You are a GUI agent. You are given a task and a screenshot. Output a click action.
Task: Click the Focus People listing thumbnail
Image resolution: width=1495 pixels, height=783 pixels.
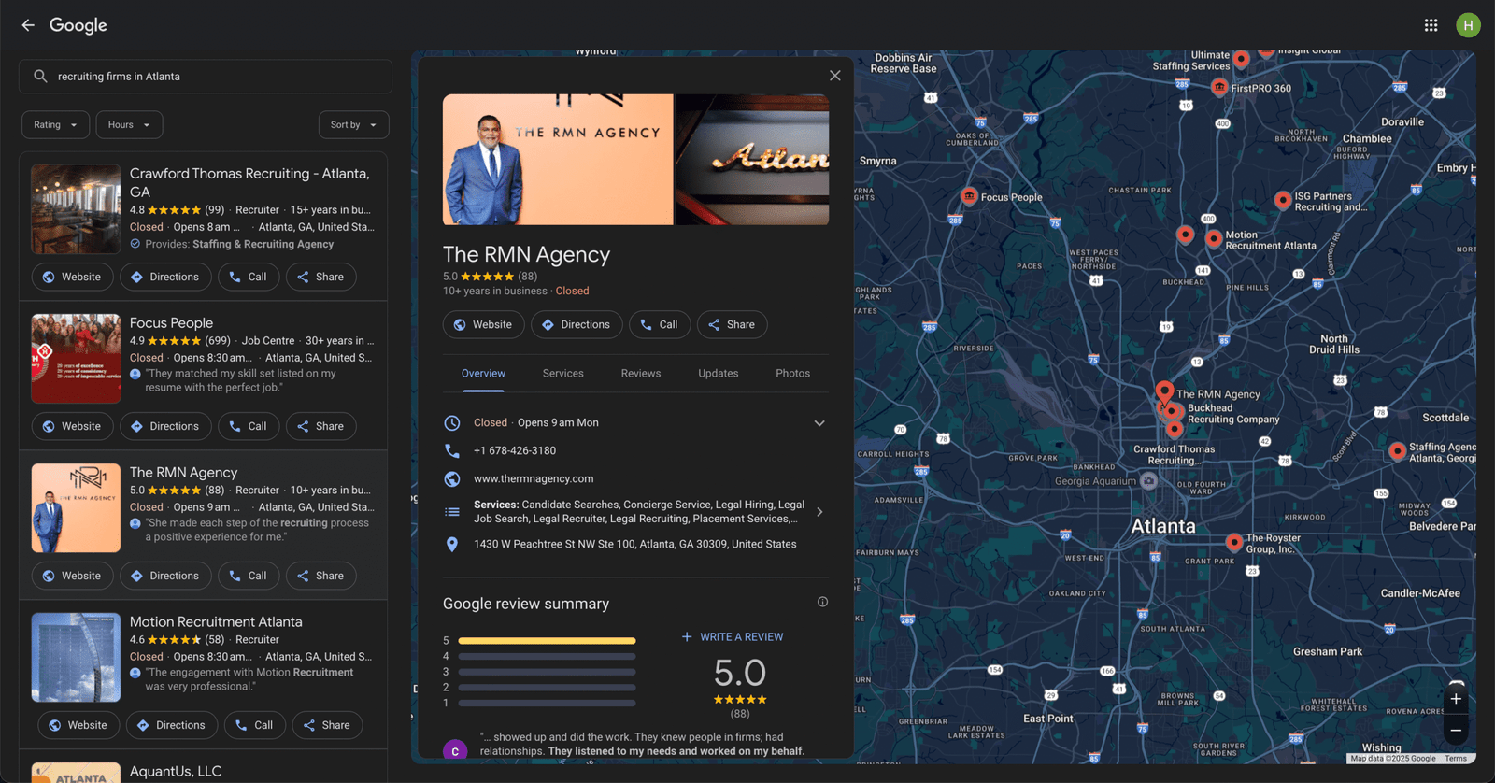[x=76, y=359]
